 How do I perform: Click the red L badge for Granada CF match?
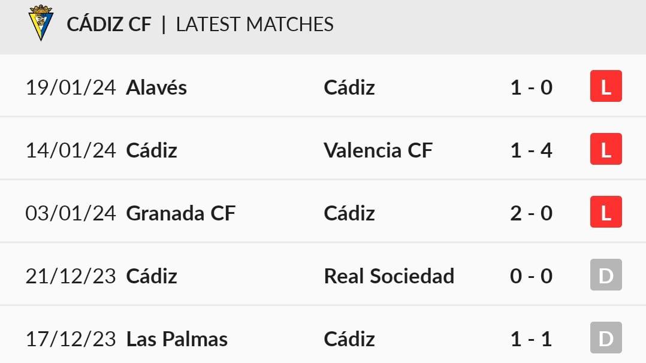[606, 212]
